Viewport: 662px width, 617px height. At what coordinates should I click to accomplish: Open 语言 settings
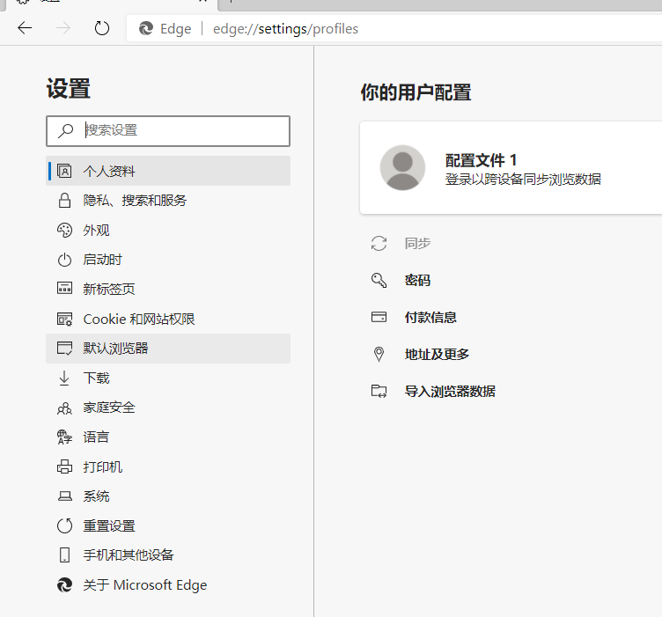point(96,437)
